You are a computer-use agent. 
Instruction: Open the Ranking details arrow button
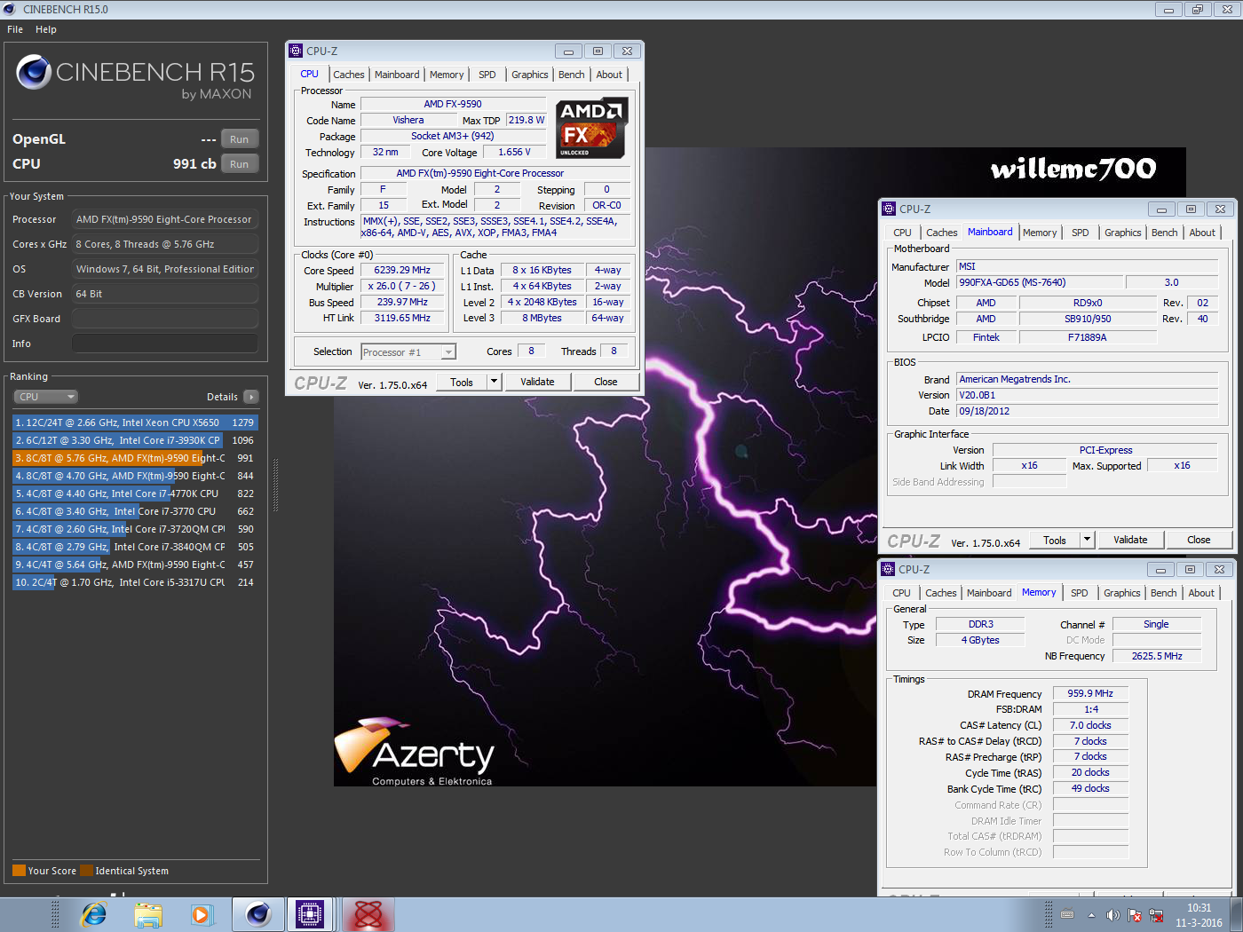[251, 397]
